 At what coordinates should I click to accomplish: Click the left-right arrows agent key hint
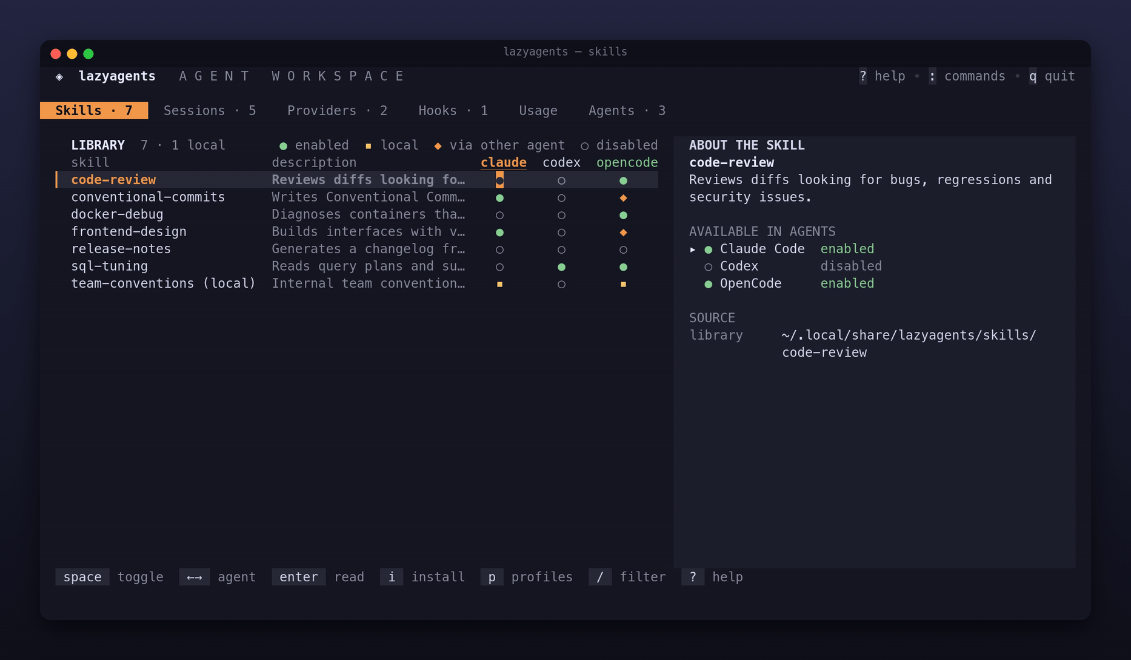click(x=194, y=577)
